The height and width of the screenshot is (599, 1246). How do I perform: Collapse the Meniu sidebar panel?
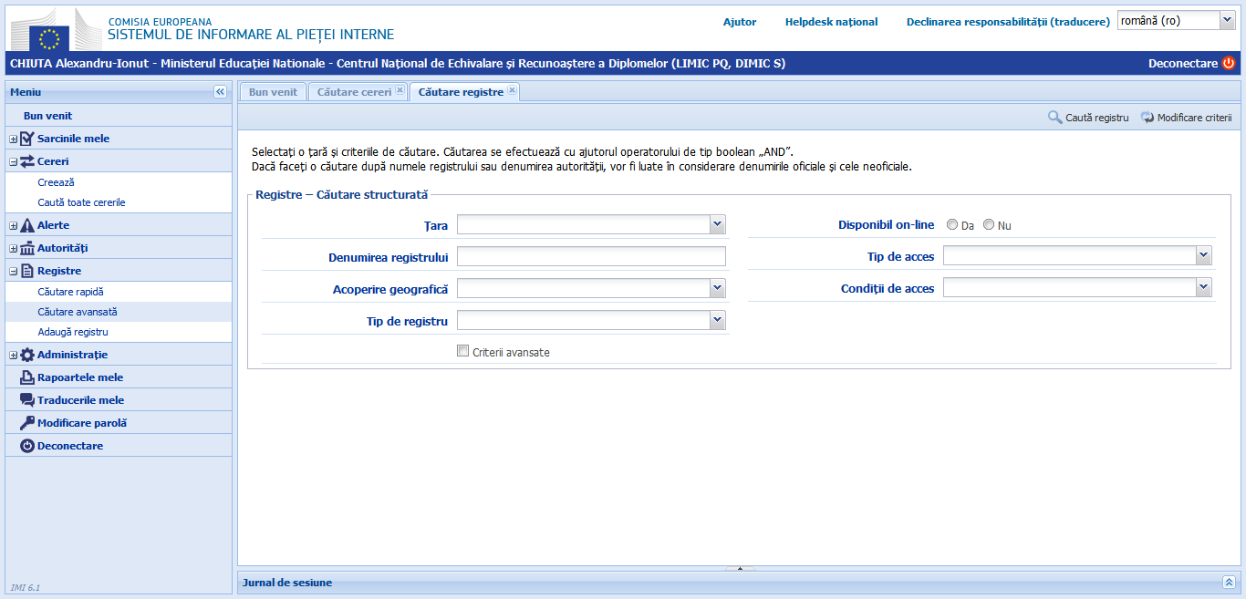click(x=220, y=92)
